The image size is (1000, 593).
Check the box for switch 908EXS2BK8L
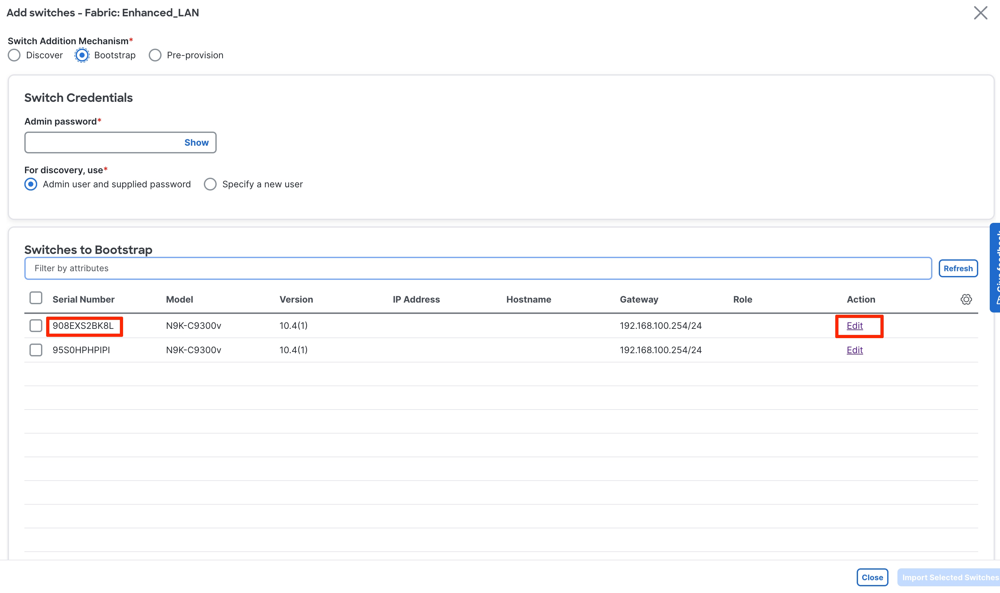click(36, 326)
